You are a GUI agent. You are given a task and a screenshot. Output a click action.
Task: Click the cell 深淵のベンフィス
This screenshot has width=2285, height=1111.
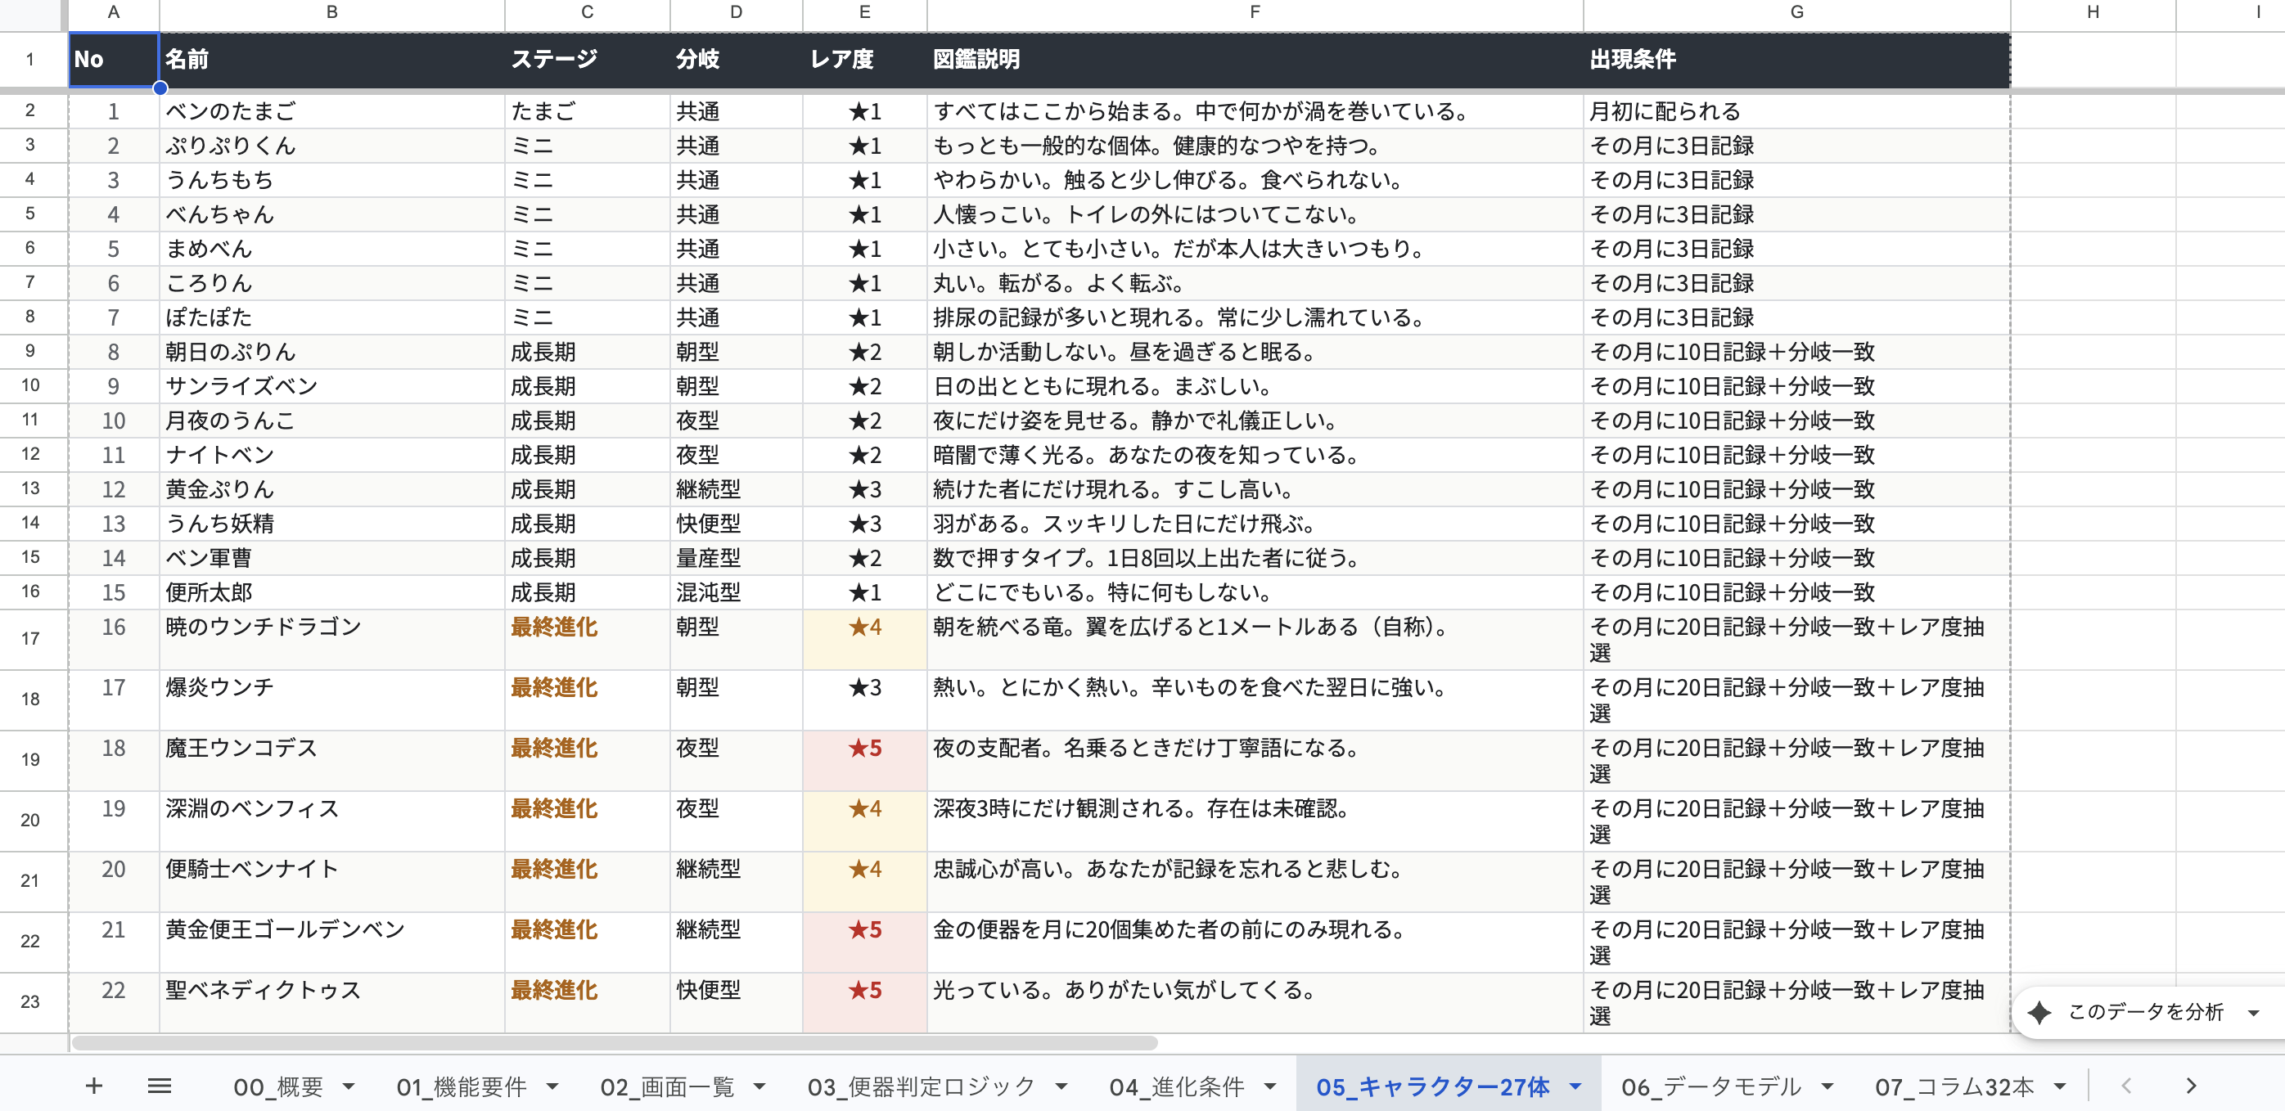[331, 821]
